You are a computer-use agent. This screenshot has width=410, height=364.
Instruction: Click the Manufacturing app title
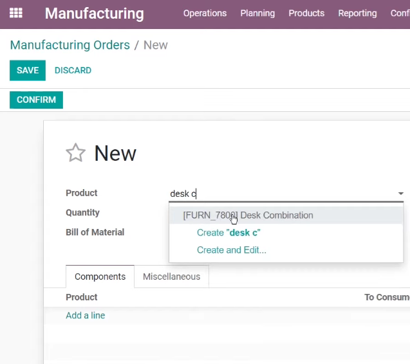click(x=95, y=14)
